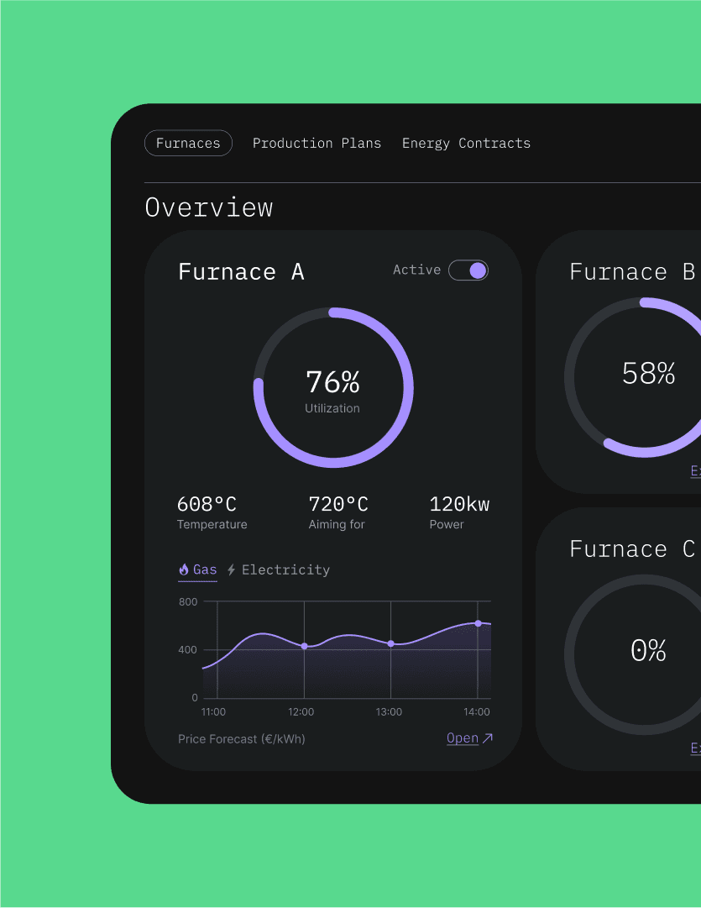The image size is (701, 908).
Task: Select the Gas price tab
Action: click(197, 569)
